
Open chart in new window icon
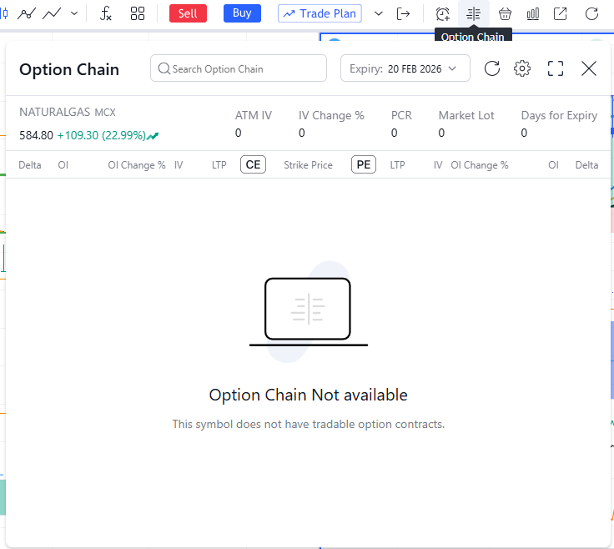[561, 13]
